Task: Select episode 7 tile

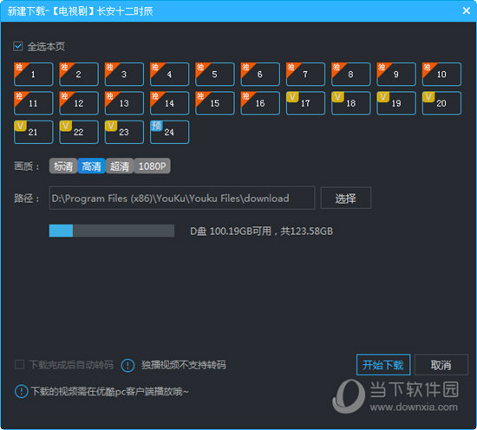Action: click(x=305, y=75)
